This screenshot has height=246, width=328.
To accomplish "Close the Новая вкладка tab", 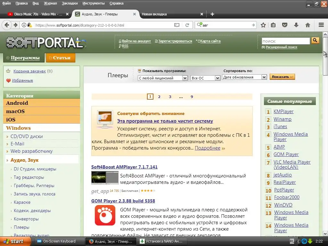I will (202, 14).
